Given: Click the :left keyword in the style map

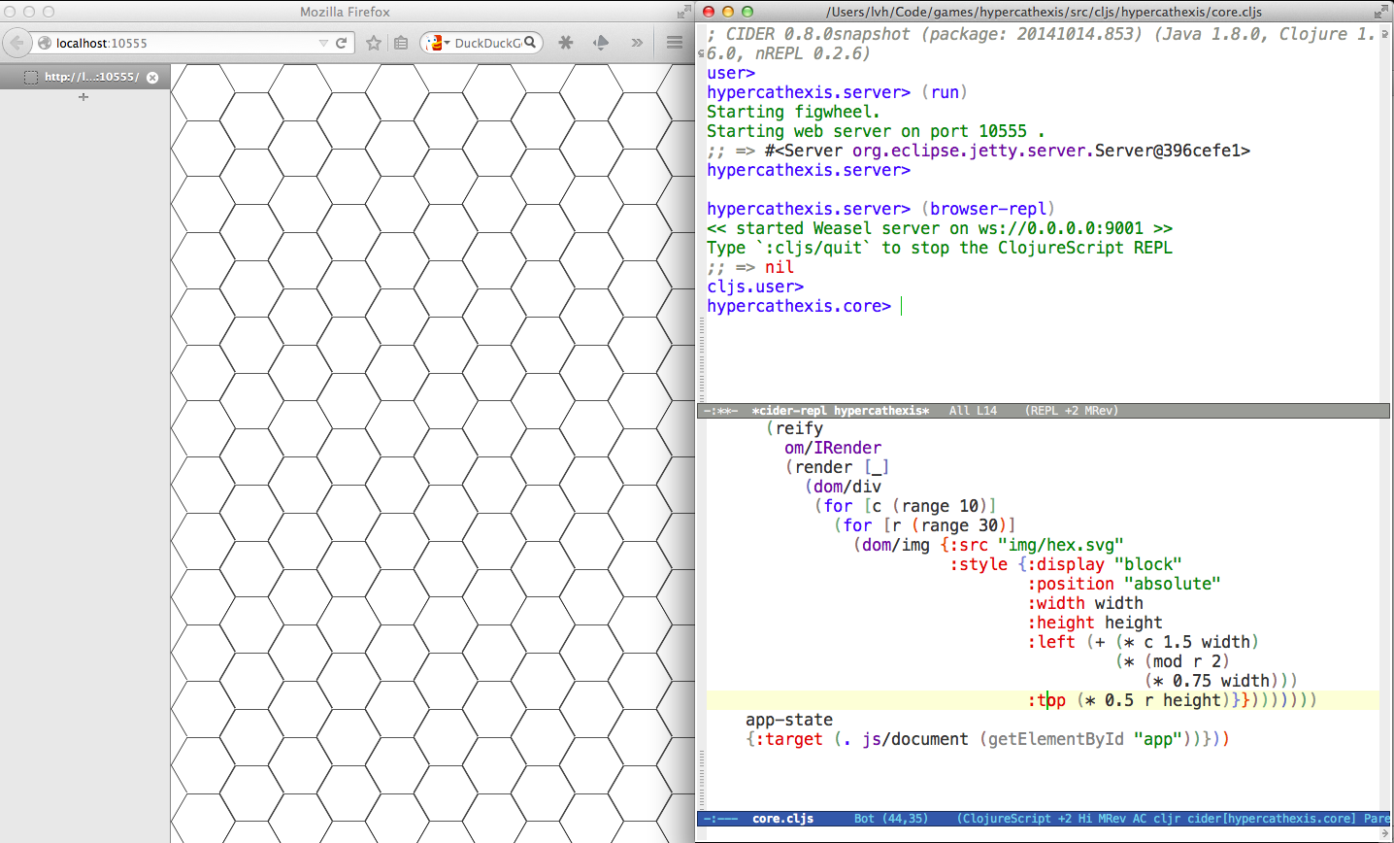Looking at the screenshot, I should coord(1051,642).
